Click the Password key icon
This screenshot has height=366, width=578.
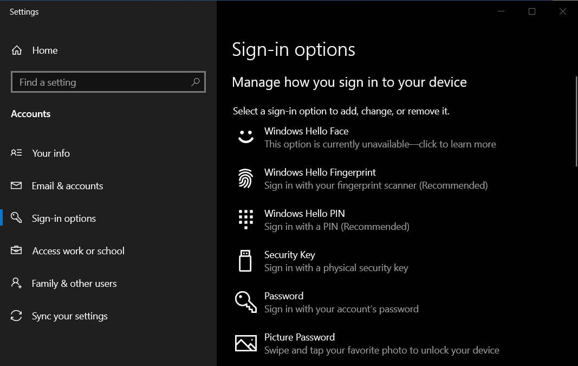coord(246,302)
